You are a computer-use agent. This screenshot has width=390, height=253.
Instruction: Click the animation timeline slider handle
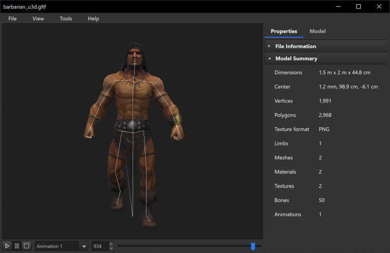pyautogui.click(x=253, y=246)
